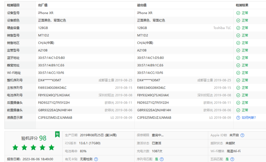
Task: Click 报告日期 2023-06-06 18:49:00
Action: [x=30, y=159]
